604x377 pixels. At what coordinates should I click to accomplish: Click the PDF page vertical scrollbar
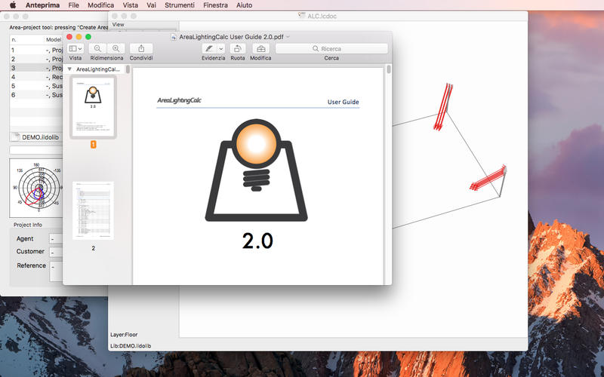[388, 69]
